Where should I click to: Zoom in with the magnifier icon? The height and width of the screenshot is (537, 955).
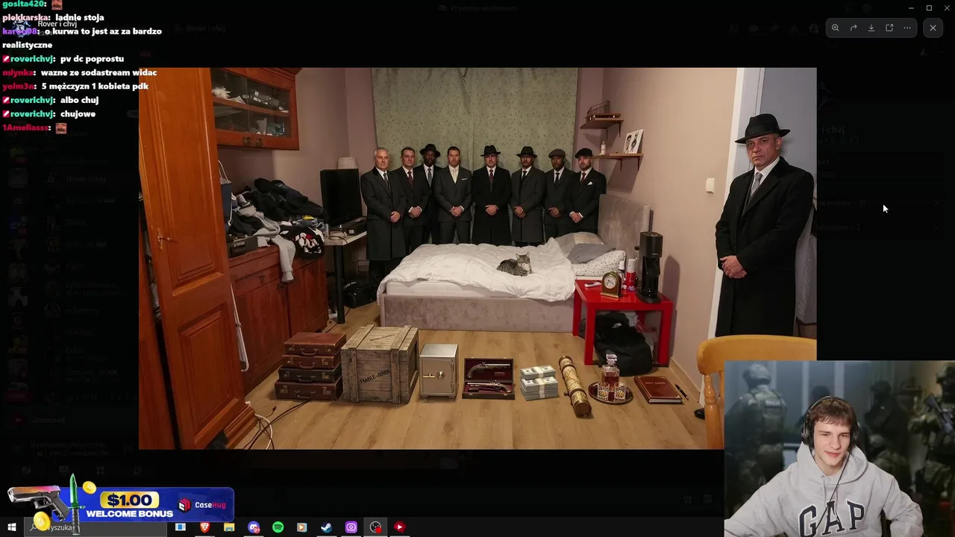pyautogui.click(x=835, y=28)
